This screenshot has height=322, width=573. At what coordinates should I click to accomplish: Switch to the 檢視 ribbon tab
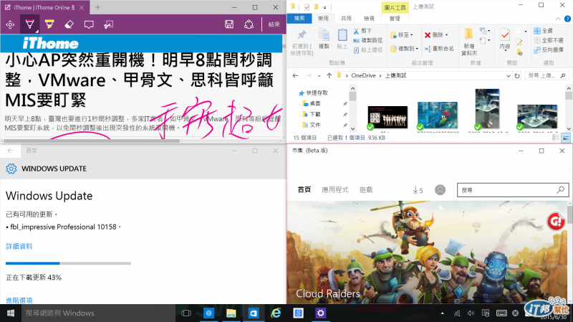coord(369,19)
